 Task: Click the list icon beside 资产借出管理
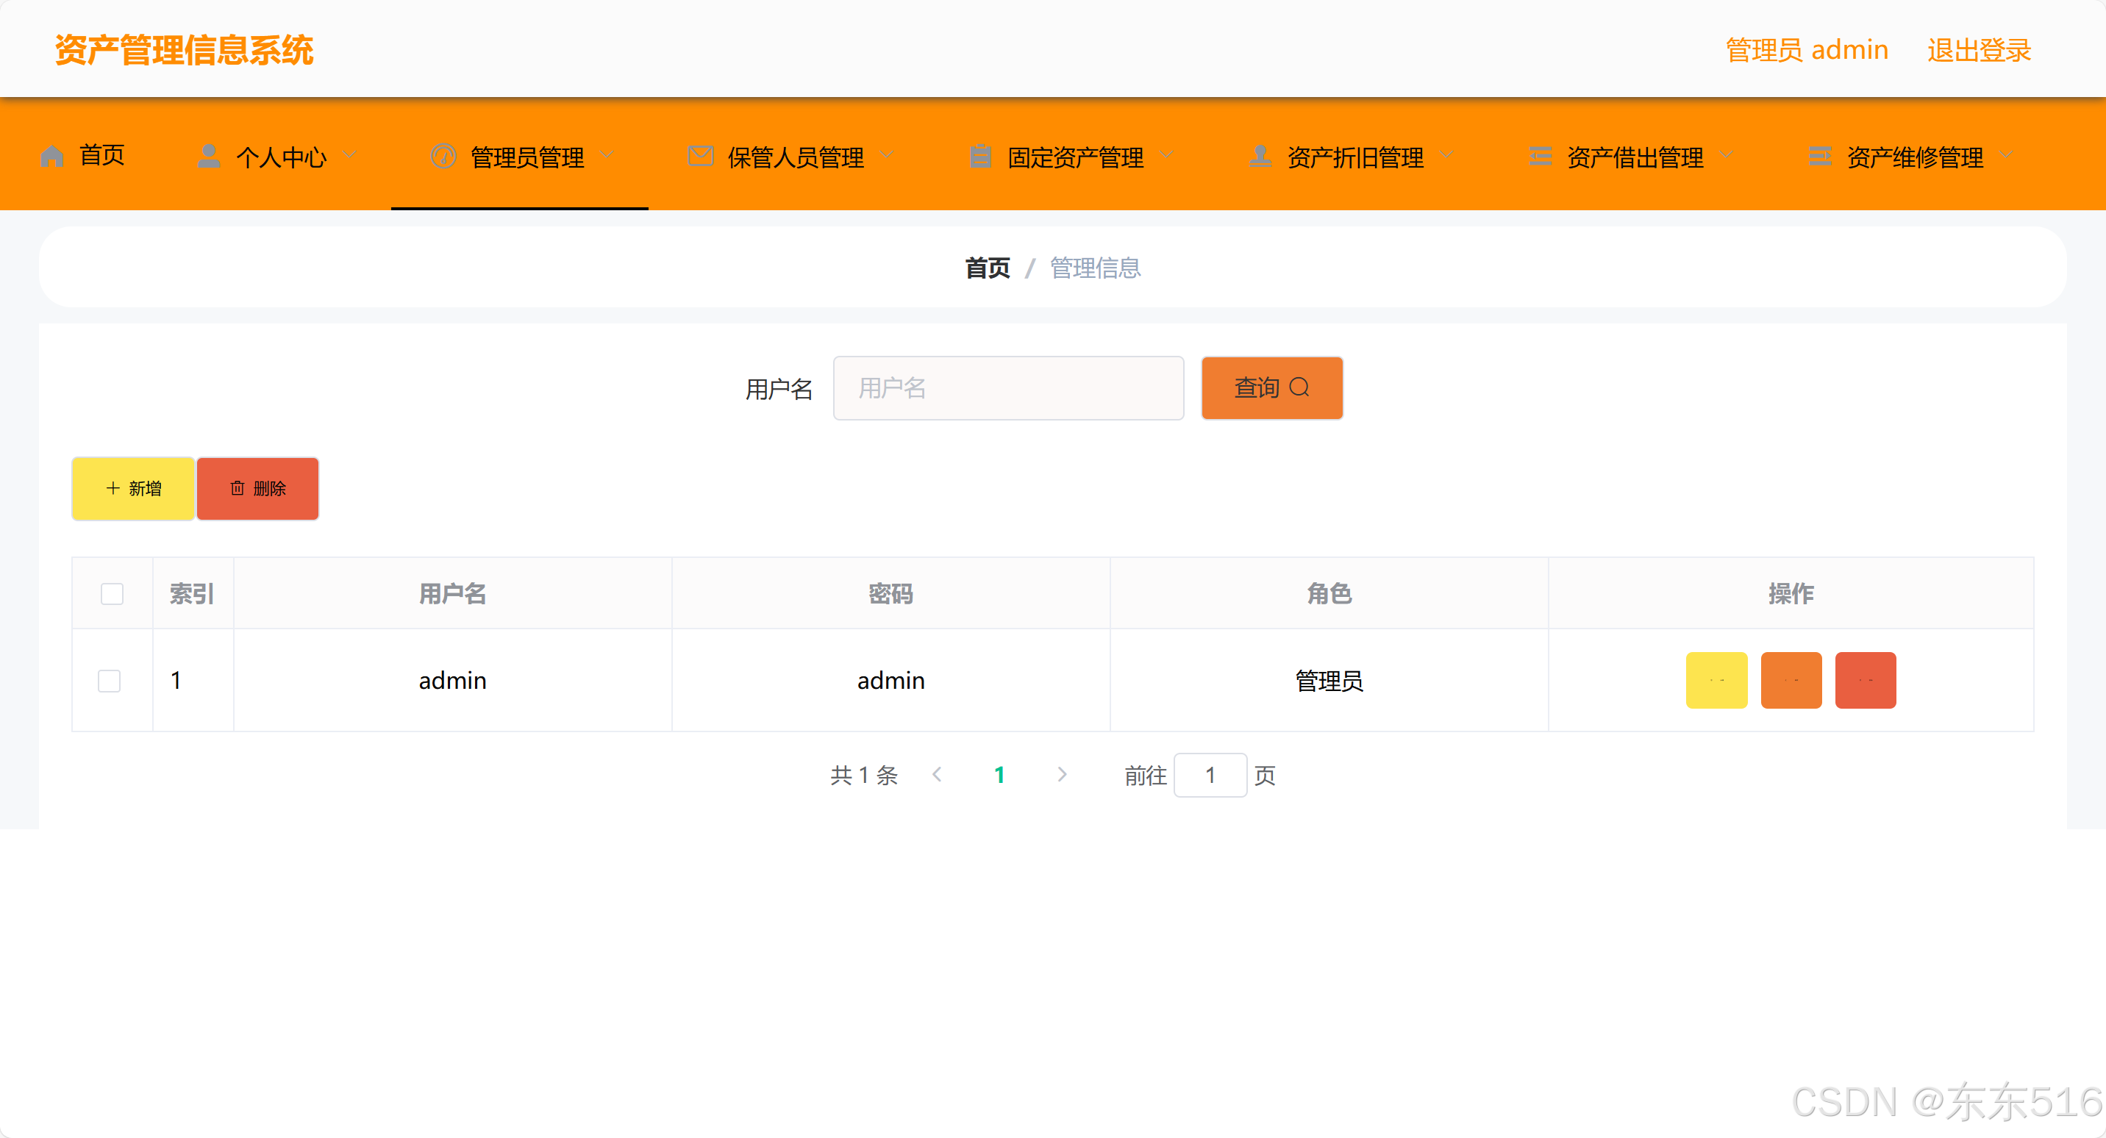[1541, 155]
